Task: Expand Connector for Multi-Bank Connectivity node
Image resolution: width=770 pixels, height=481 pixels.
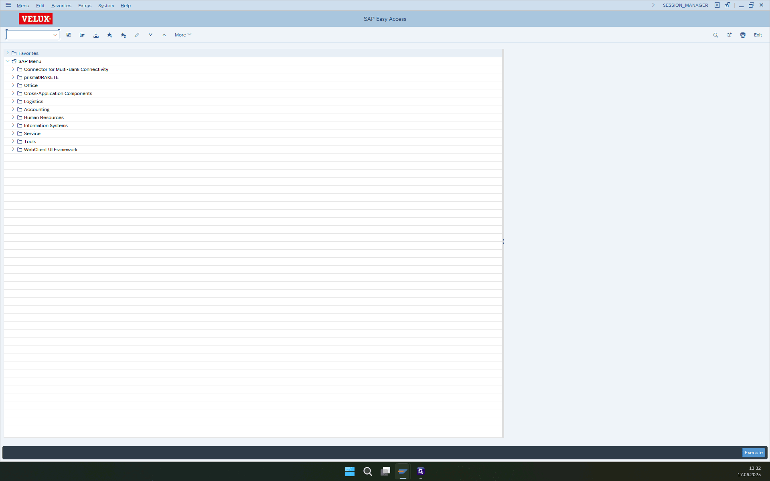Action: tap(13, 69)
